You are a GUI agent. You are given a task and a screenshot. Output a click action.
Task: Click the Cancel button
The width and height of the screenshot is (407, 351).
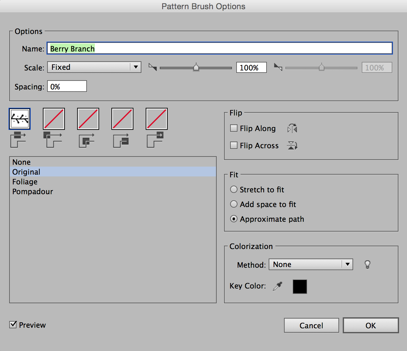[x=311, y=325]
